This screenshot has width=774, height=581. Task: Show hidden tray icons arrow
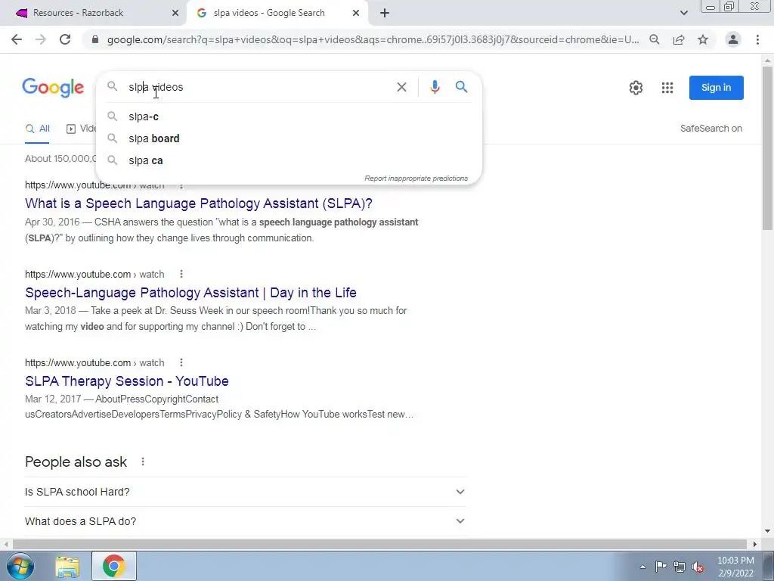coord(642,567)
